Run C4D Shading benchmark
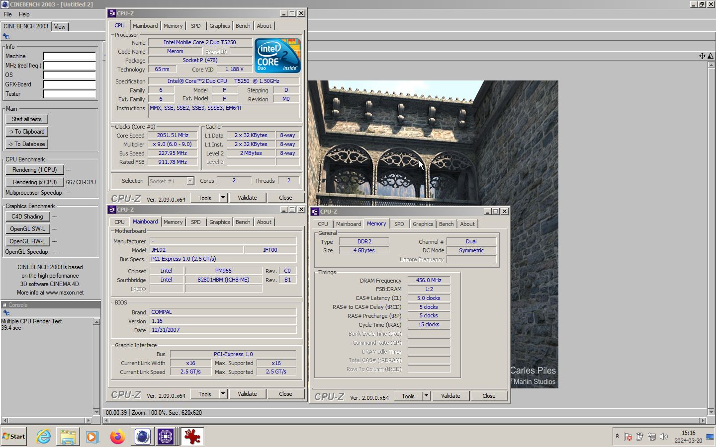 (27, 217)
